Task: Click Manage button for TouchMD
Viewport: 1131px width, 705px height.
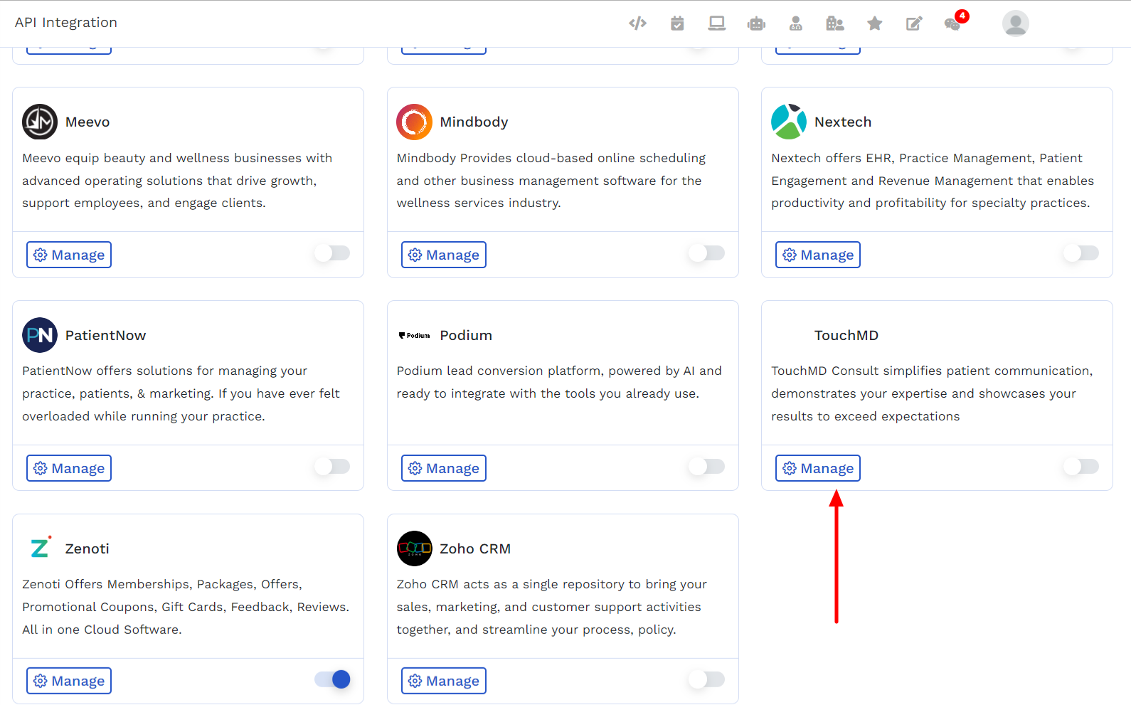Action: pyautogui.click(x=818, y=468)
